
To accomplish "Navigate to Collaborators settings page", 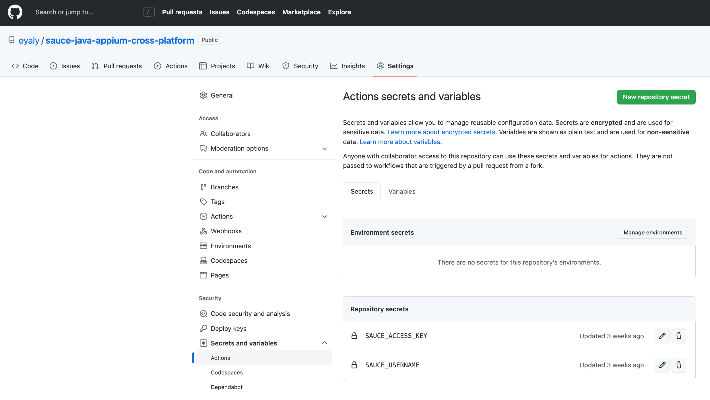I will click(x=231, y=133).
